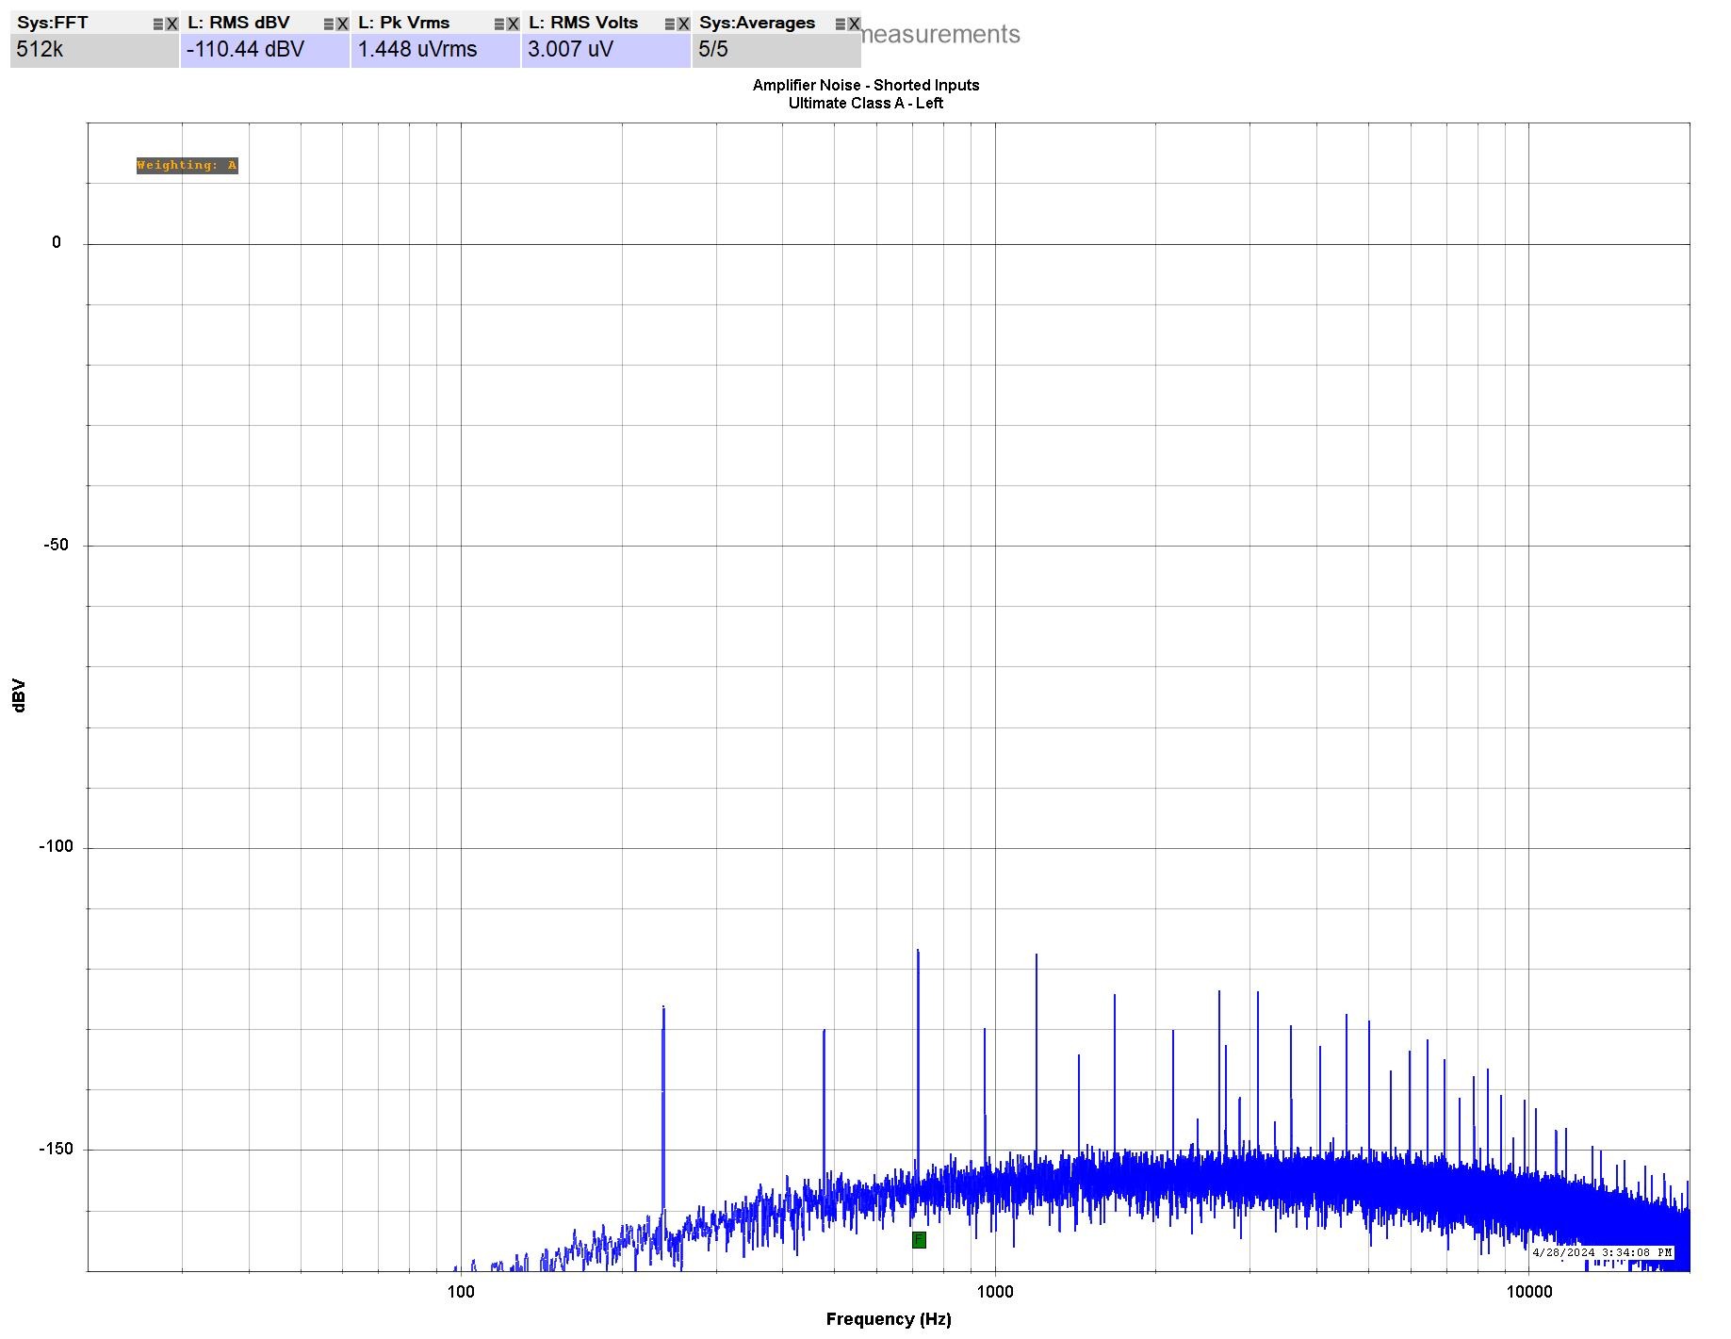The image size is (1731, 1339).
Task: Click the 5/5 averages value
Action: tap(713, 50)
